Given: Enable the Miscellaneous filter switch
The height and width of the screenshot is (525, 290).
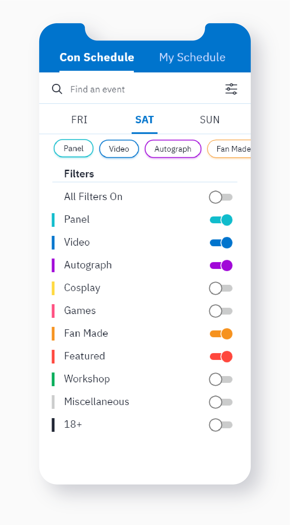Looking at the screenshot, I should (x=221, y=402).
